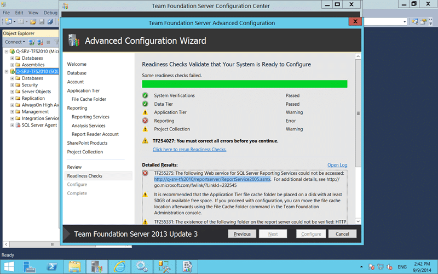The height and width of the screenshot is (274, 438).
Task: Expand the Assemblies folder node
Action: 12,65
